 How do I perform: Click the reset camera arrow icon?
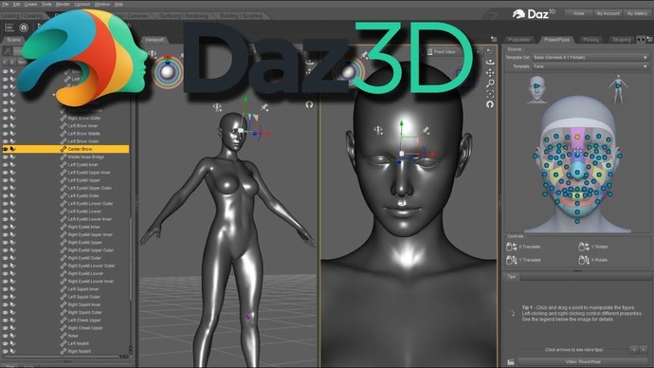[x=490, y=104]
